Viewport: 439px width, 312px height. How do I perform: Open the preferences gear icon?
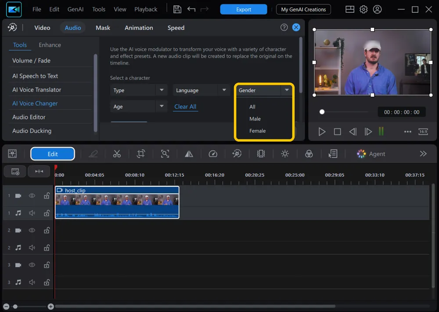363,9
